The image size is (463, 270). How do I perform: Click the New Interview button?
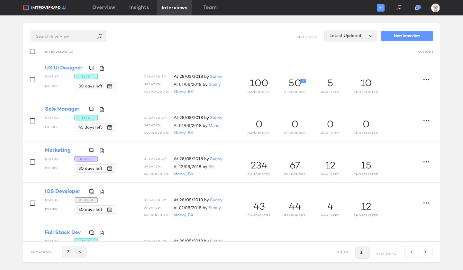click(x=407, y=36)
